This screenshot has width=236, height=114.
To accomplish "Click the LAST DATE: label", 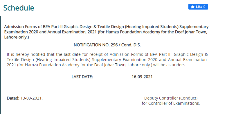I will [82, 77].
